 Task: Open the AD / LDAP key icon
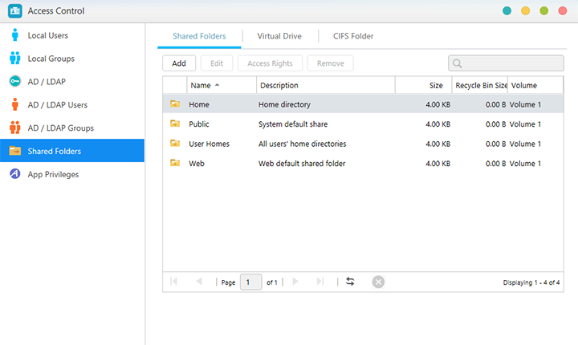(x=14, y=82)
